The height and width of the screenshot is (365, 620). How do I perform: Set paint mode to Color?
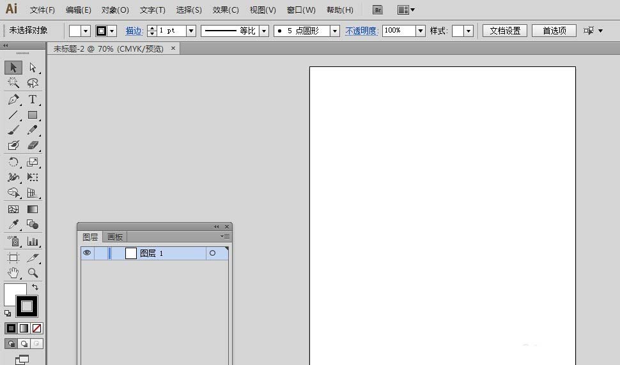[x=11, y=328]
